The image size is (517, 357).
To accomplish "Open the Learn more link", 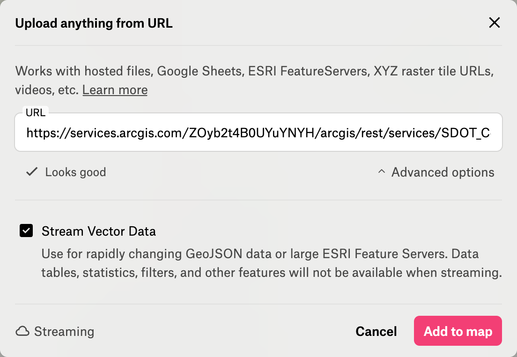I will (115, 90).
